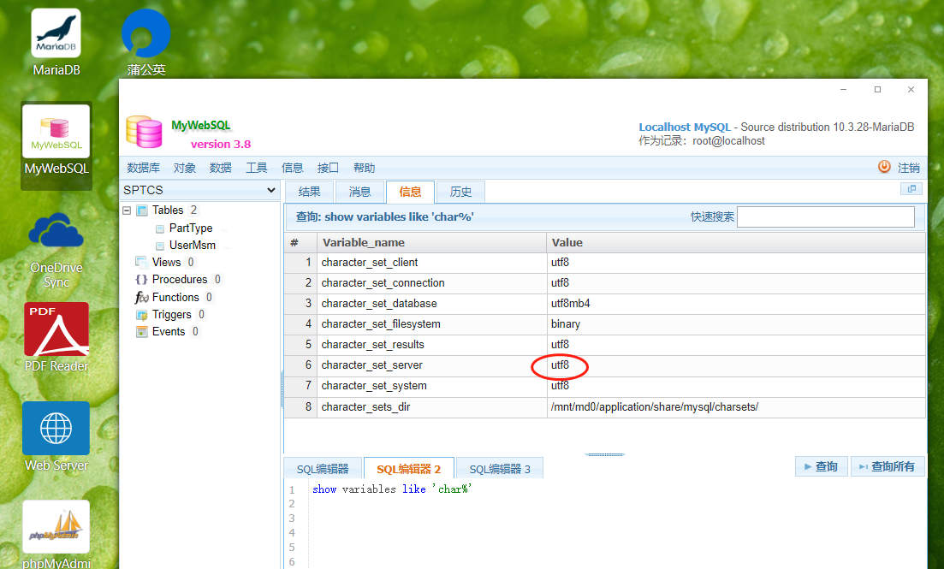Image resolution: width=944 pixels, height=569 pixels.
Task: Click the 快速搜索 search input field
Action: [825, 216]
